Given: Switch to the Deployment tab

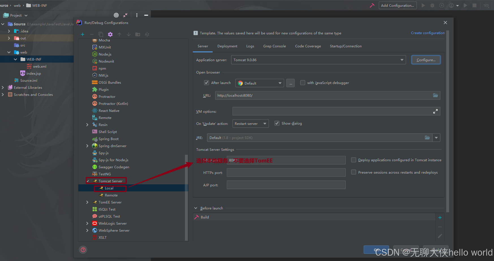Looking at the screenshot, I should click(227, 46).
